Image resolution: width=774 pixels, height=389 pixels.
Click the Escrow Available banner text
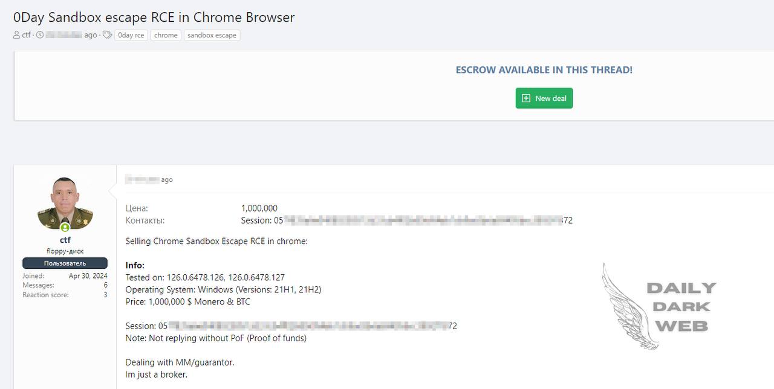(x=544, y=70)
